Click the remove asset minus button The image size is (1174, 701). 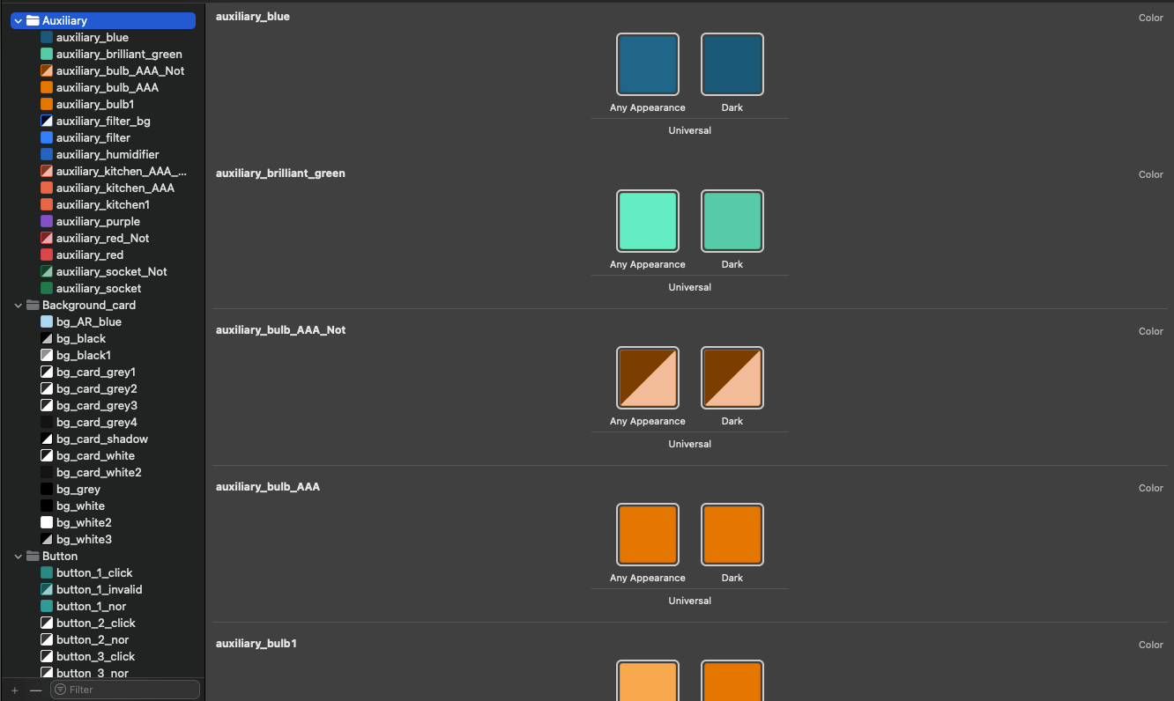coord(35,690)
